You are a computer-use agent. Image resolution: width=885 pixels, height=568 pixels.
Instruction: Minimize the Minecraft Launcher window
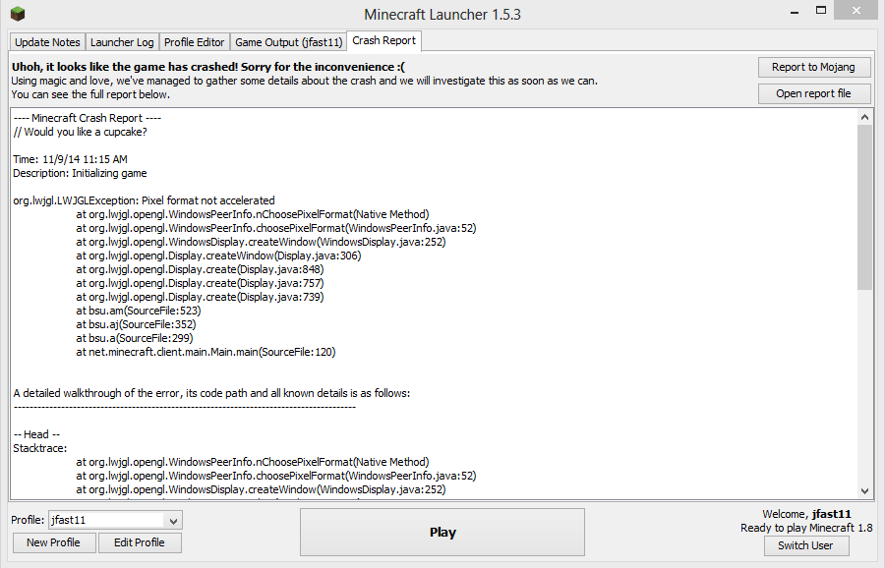(795, 12)
